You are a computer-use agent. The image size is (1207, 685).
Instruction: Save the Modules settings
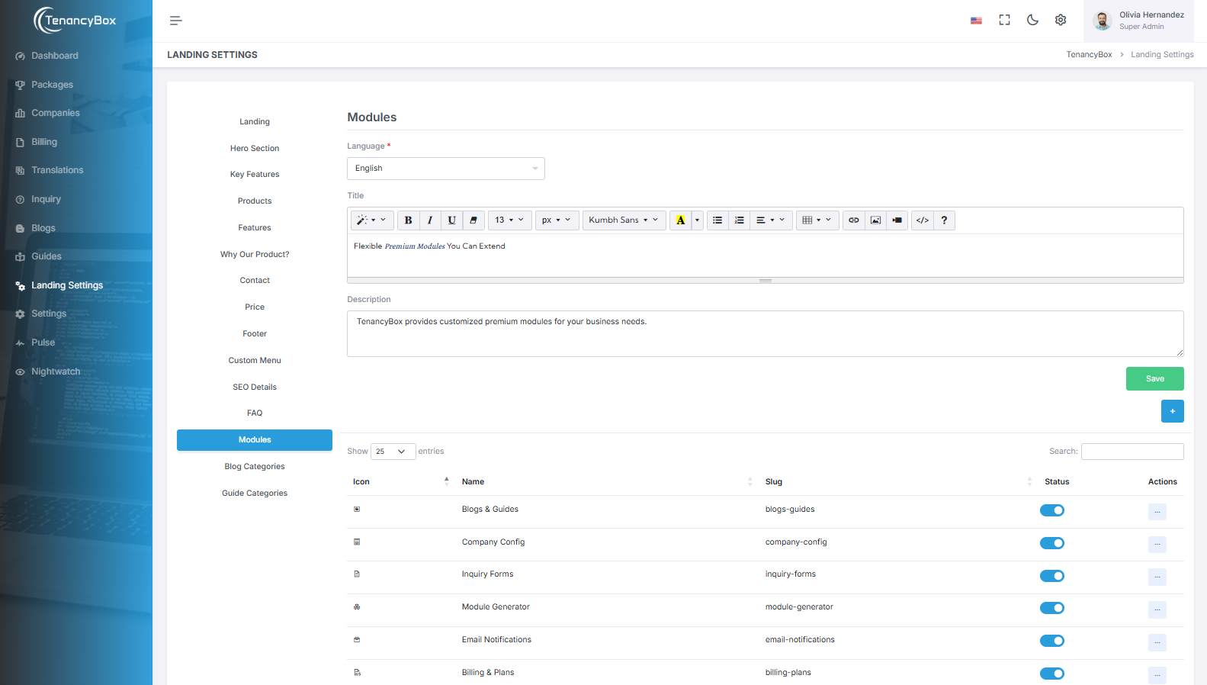coord(1155,379)
